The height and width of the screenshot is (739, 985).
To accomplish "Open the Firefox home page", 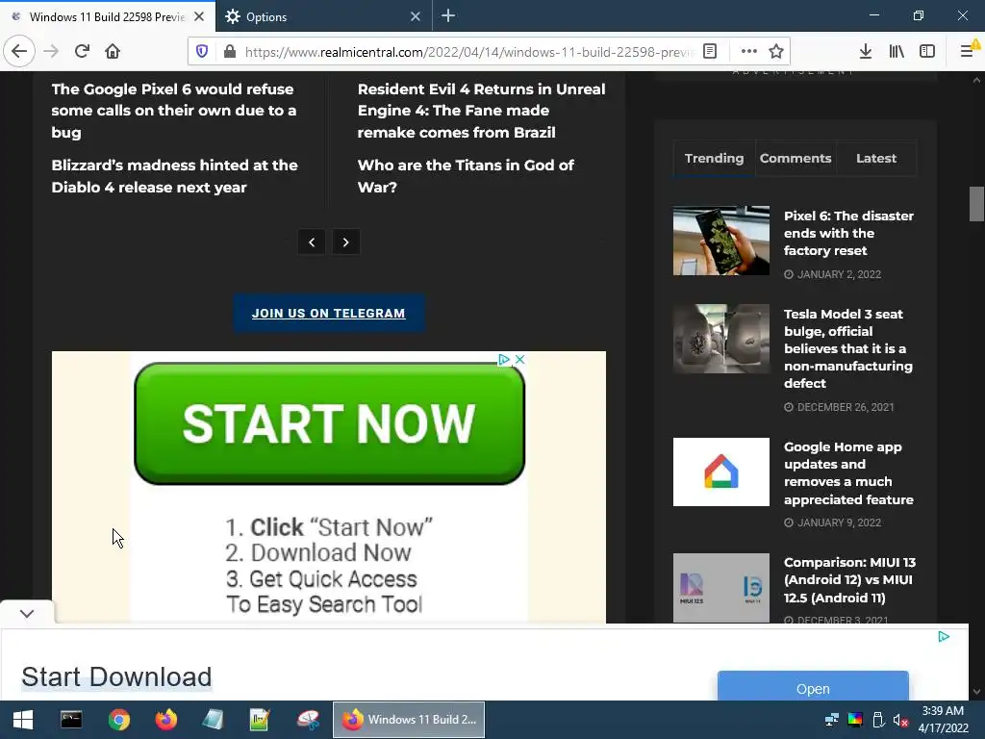I will [113, 51].
